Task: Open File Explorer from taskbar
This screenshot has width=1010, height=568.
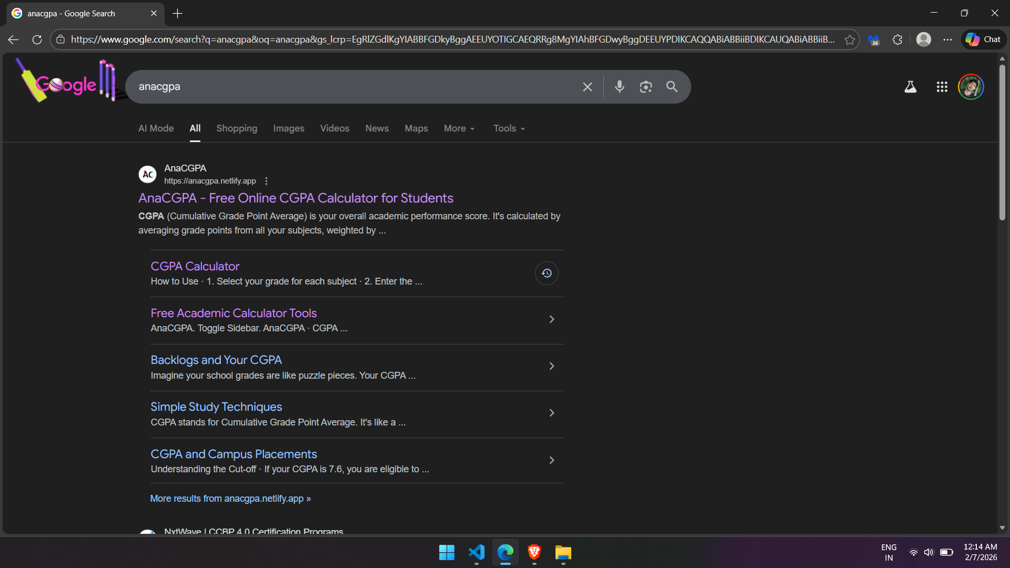Action: click(x=563, y=553)
